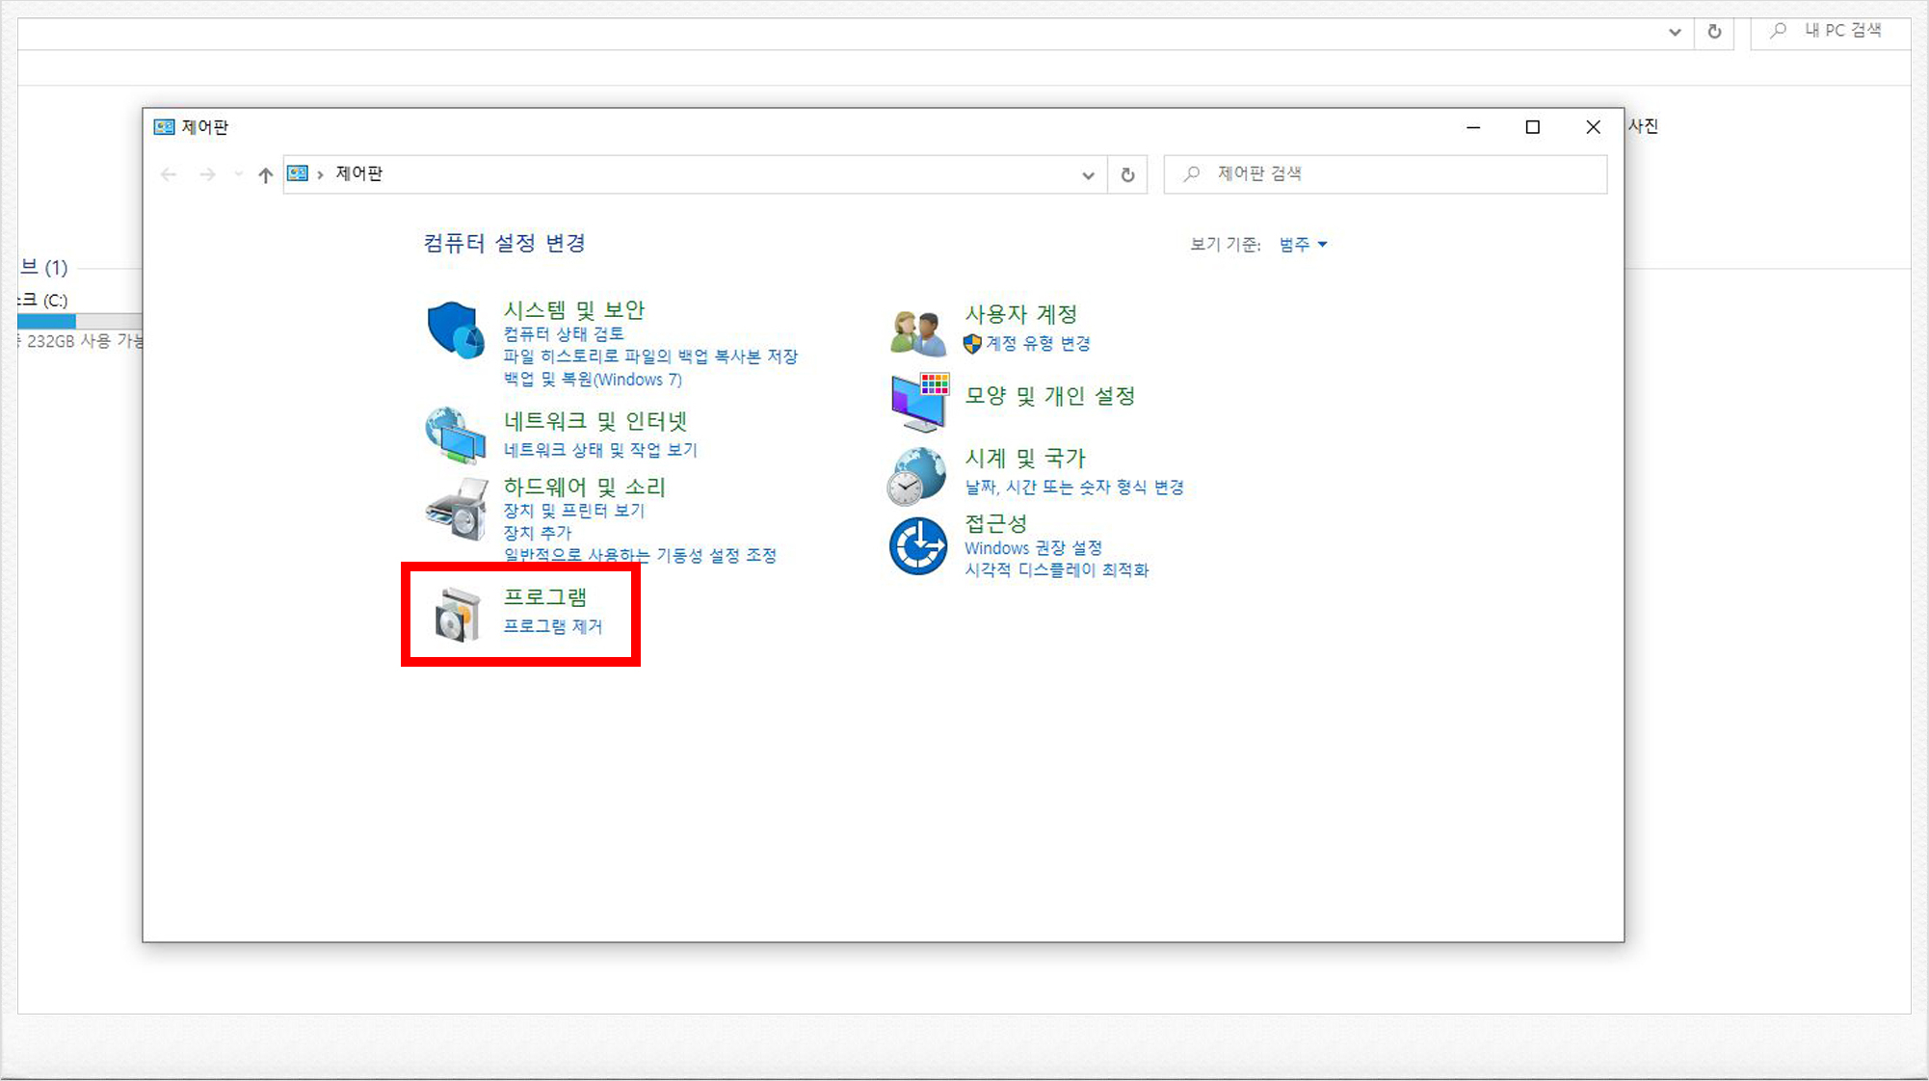Screen dimensions: 1929x1081
Task: Click the System and Security shield icon
Action: pyautogui.click(x=455, y=330)
